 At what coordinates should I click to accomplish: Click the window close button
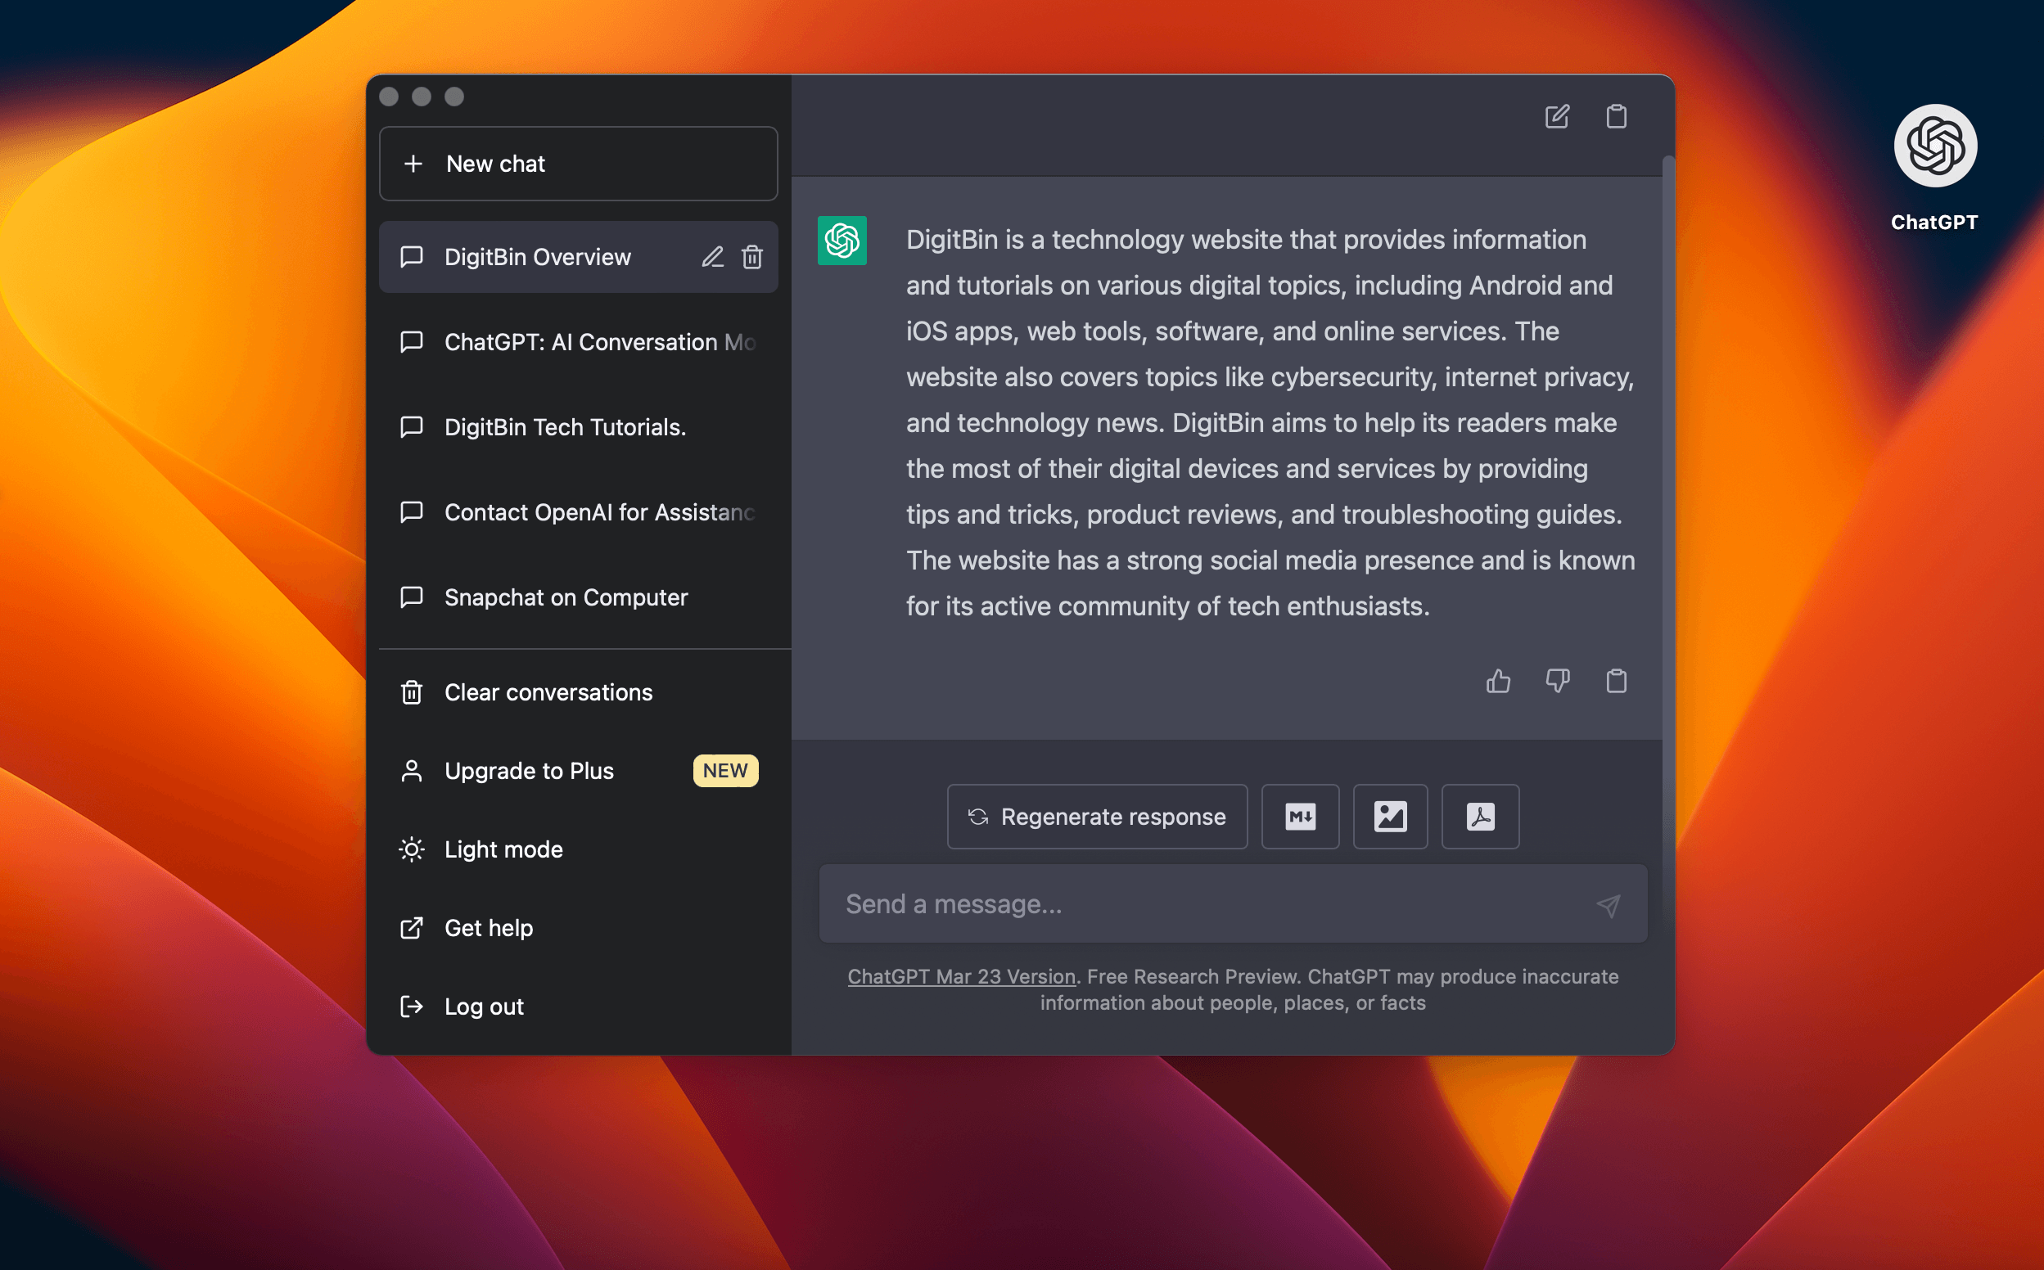point(389,97)
